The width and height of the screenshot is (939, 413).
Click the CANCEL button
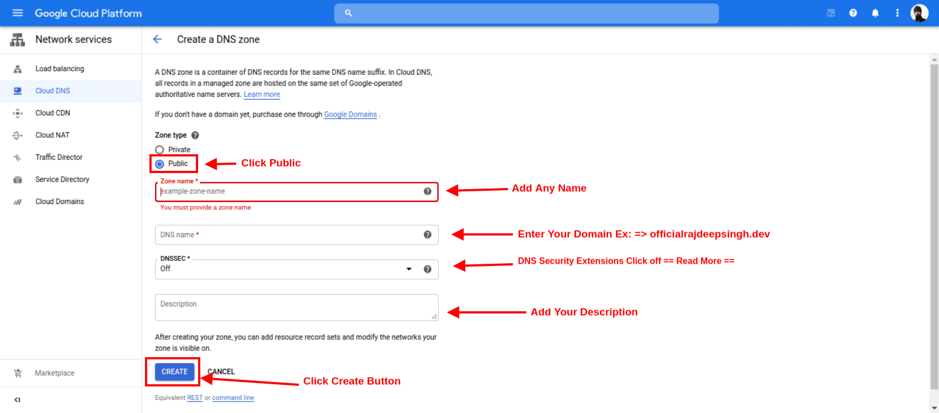221,372
